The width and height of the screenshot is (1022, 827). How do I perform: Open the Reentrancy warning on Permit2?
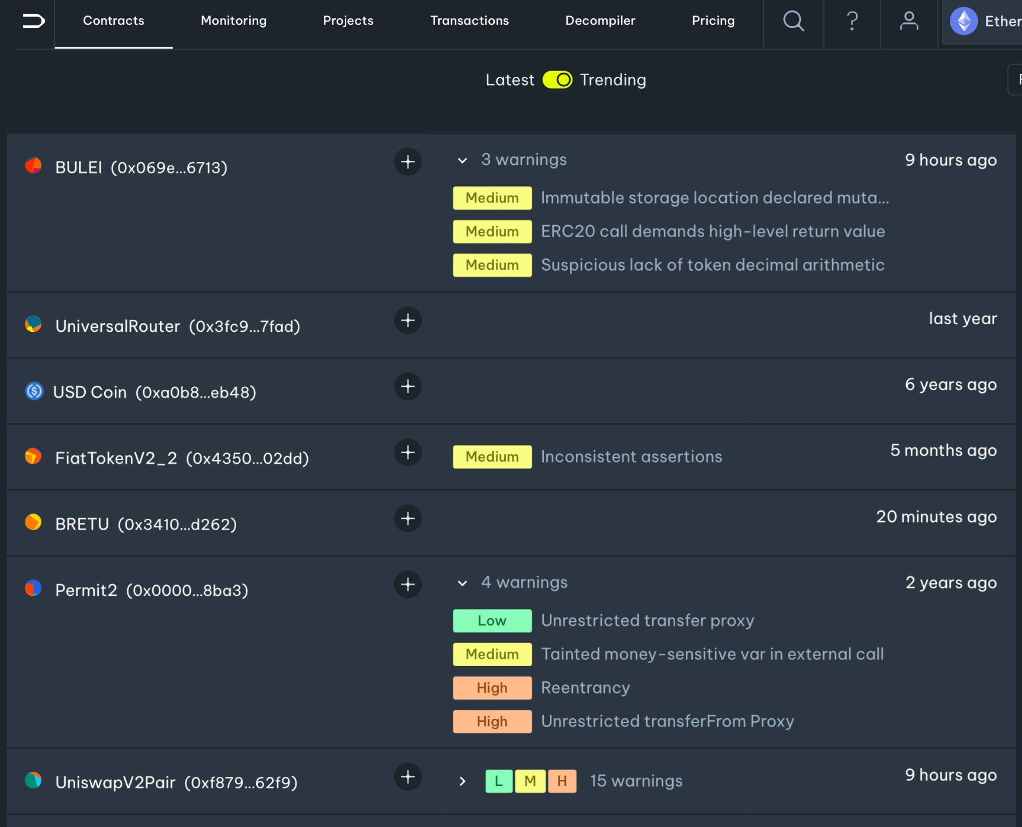[x=584, y=688]
